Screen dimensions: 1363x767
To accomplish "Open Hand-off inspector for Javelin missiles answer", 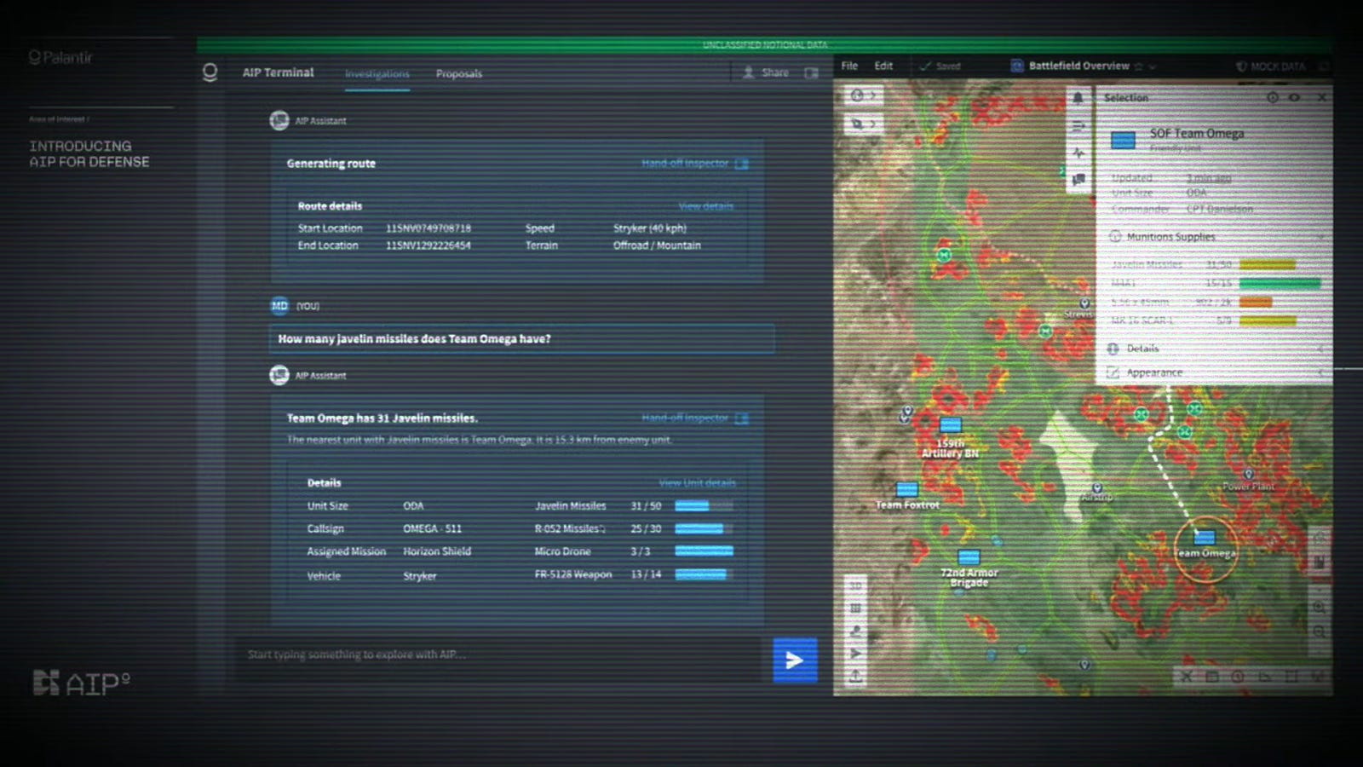I will pyautogui.click(x=694, y=418).
